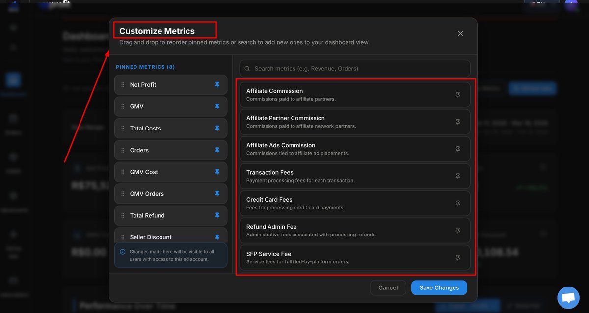Select the Transaction Fees title text
The height and width of the screenshot is (313, 589).
(x=269, y=172)
